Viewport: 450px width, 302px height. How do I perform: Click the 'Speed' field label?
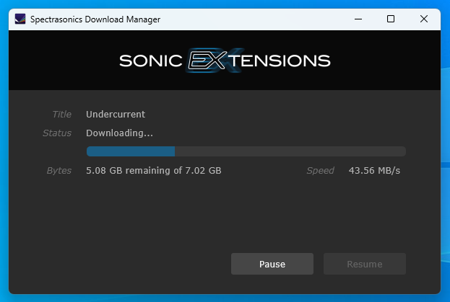pos(320,171)
